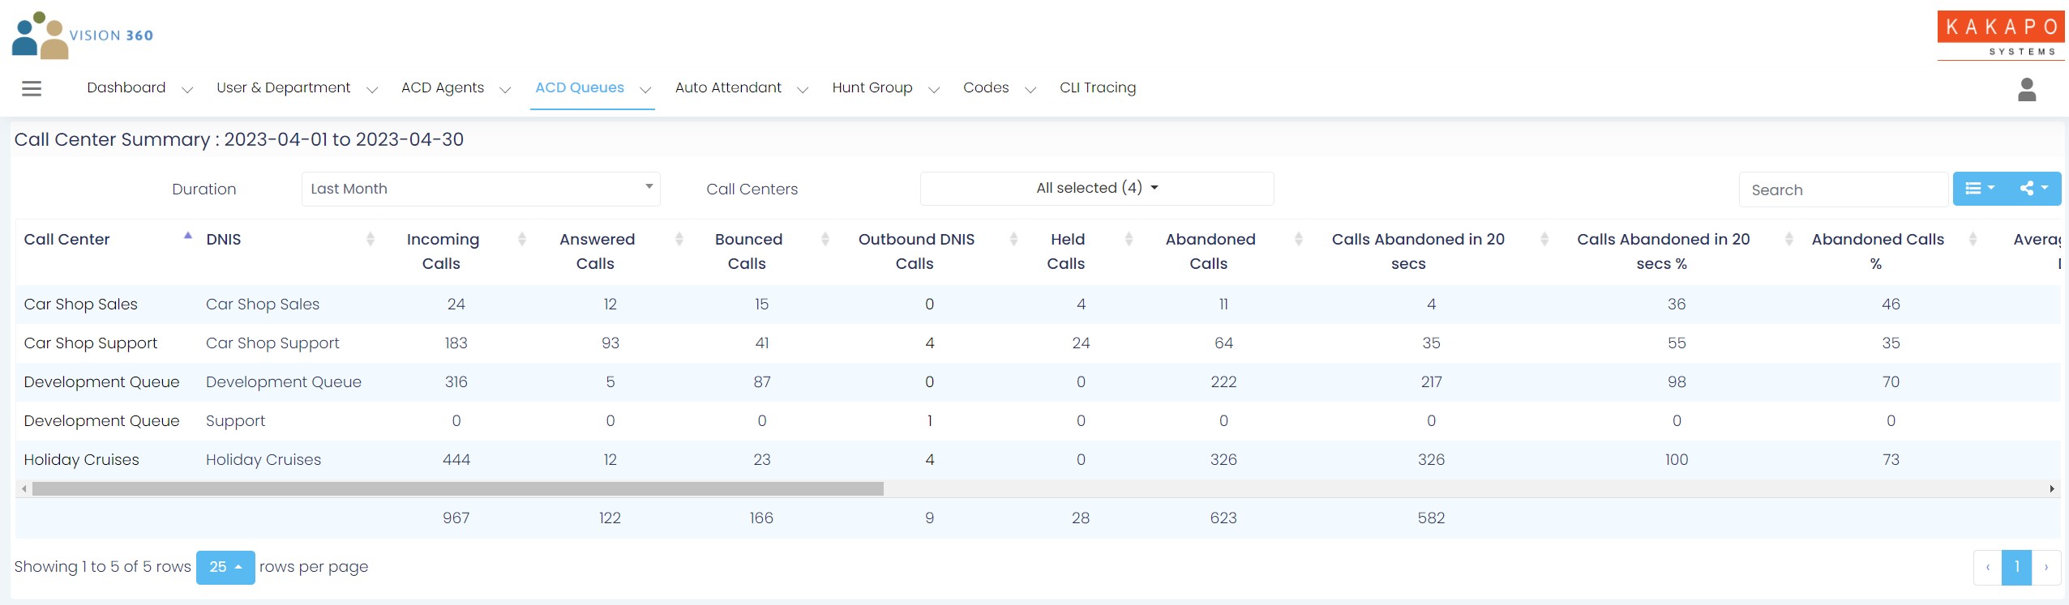
Task: Open the columns list view button
Action: tap(1979, 189)
